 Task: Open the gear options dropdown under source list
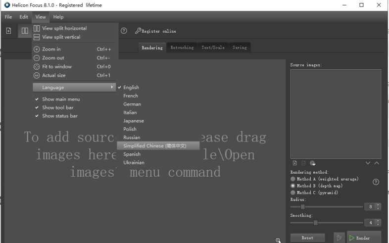312,163
